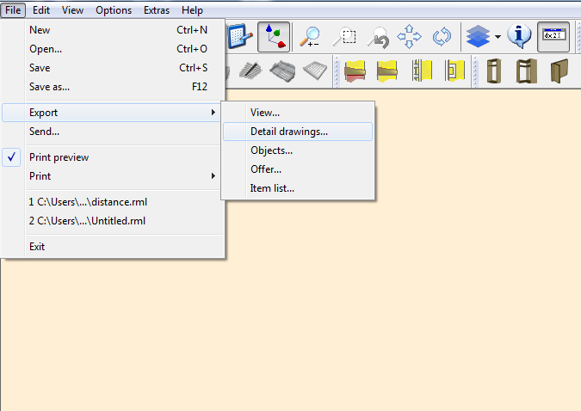Viewport: 581px width, 411px height.
Task: Click the rotate view arrows icon
Action: pyautogui.click(x=442, y=37)
